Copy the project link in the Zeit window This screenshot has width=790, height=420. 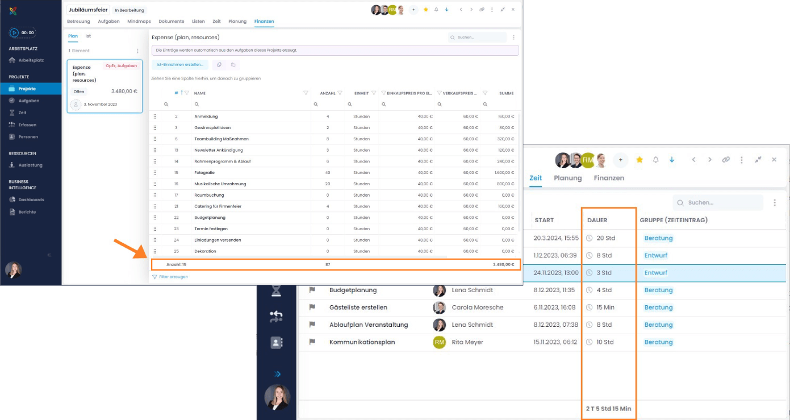point(726,160)
